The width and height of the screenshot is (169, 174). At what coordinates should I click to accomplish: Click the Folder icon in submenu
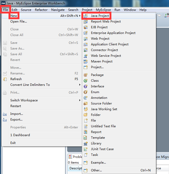click(86, 115)
